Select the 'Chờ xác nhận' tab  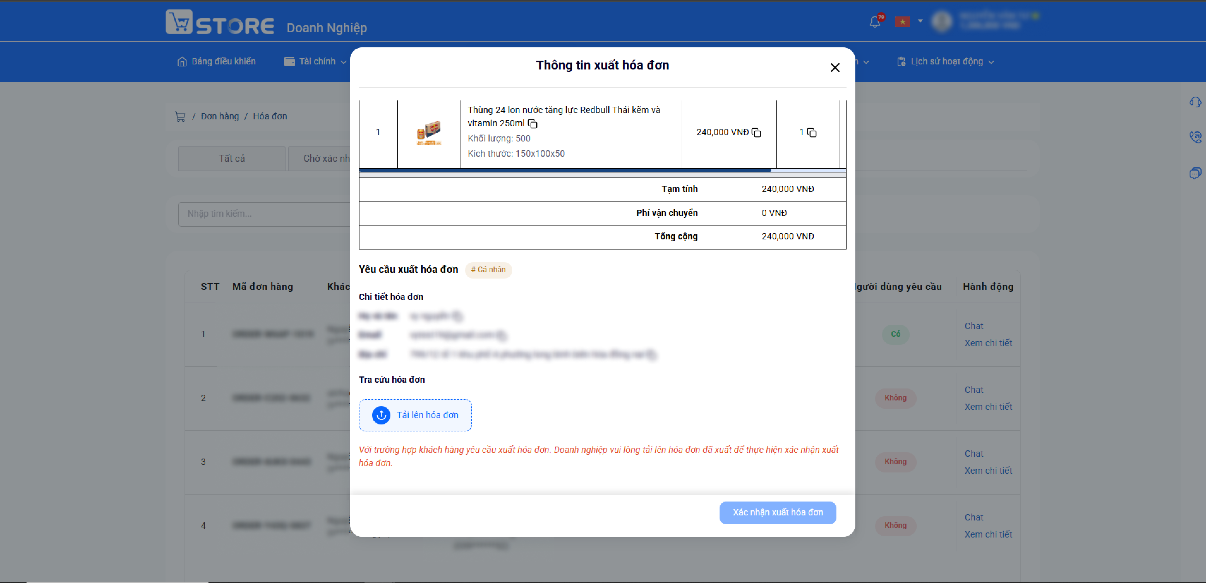pos(319,158)
